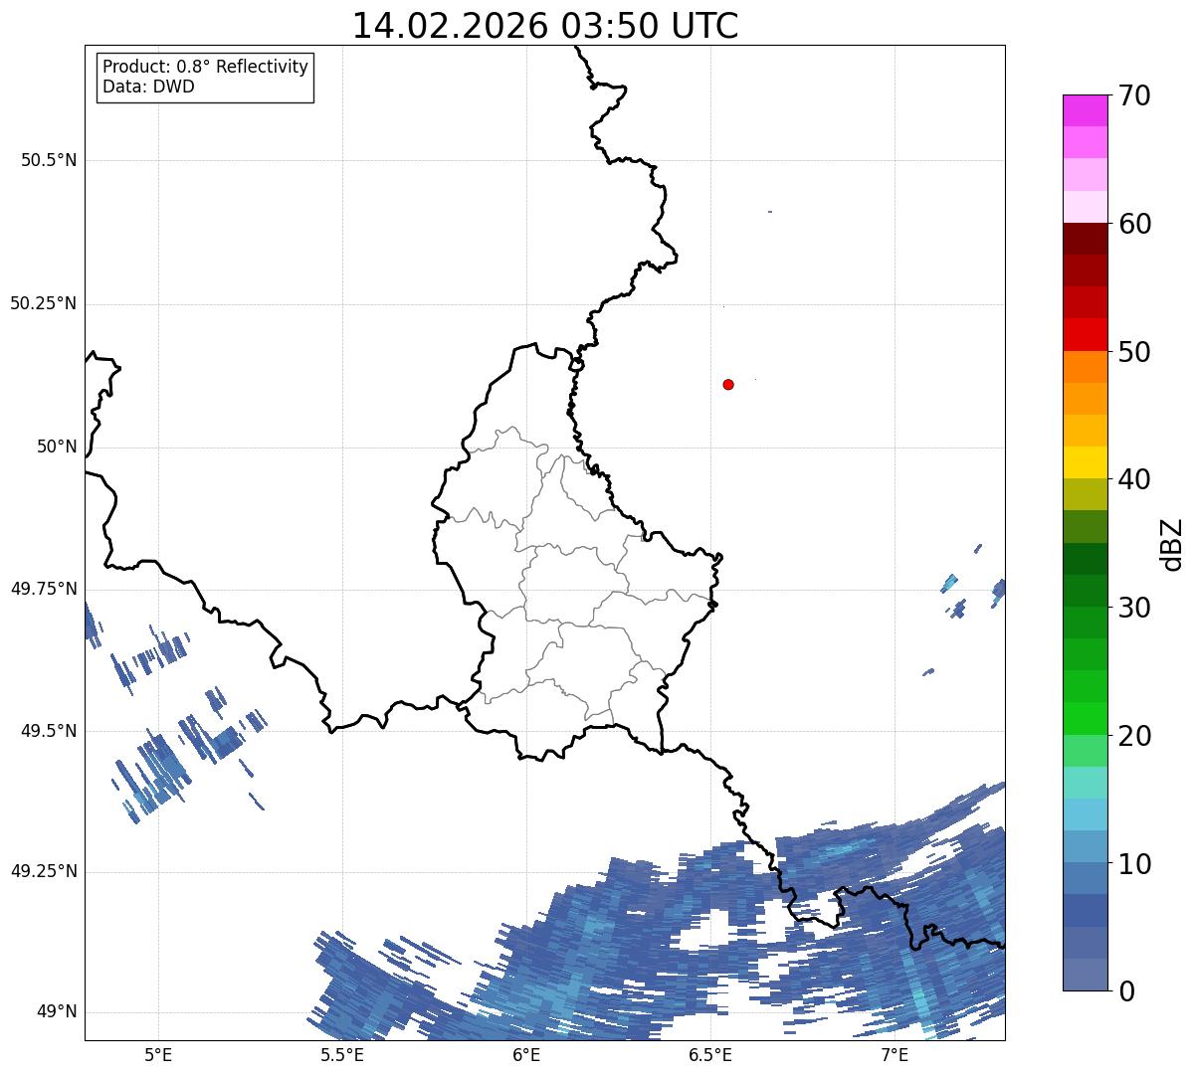Image resolution: width=1196 pixels, height=1075 pixels.
Task: Click the bright red colorbar segment above 50
Action: (x=1085, y=334)
